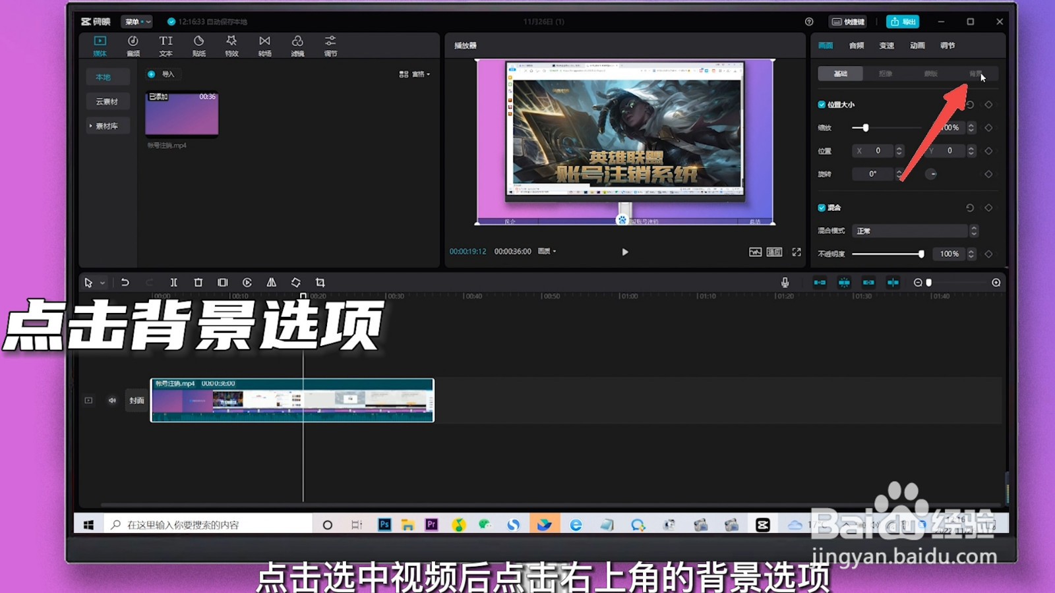
Task: Toggle the main track magnet icon
Action: [x=820, y=283]
